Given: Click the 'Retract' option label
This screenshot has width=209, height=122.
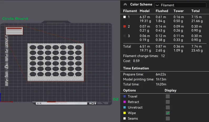Looking at the screenshot, I should (133, 102).
